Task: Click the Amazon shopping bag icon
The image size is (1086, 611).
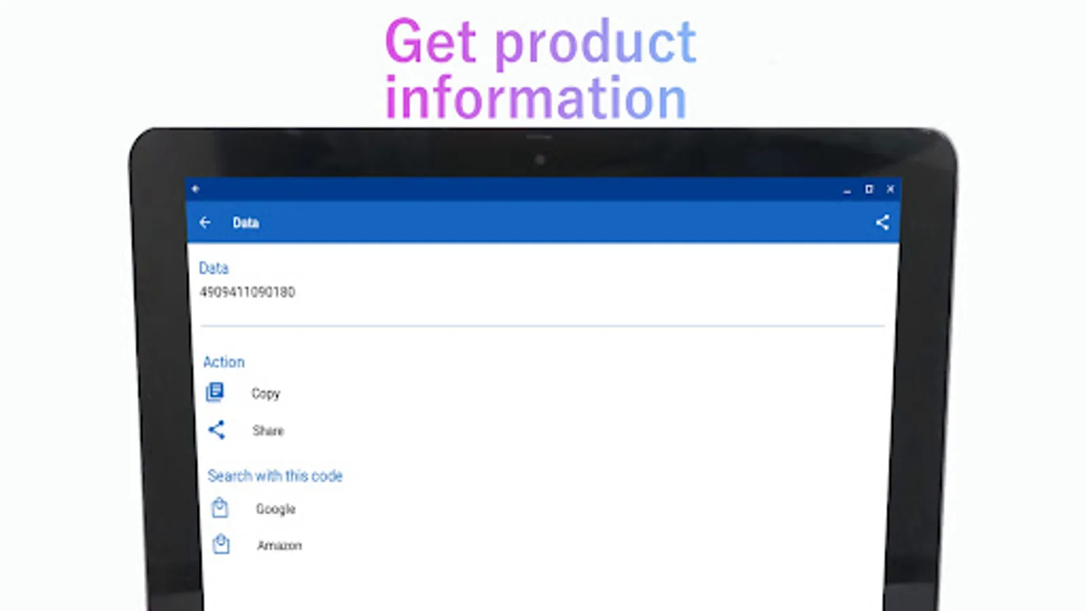Action: (x=219, y=544)
